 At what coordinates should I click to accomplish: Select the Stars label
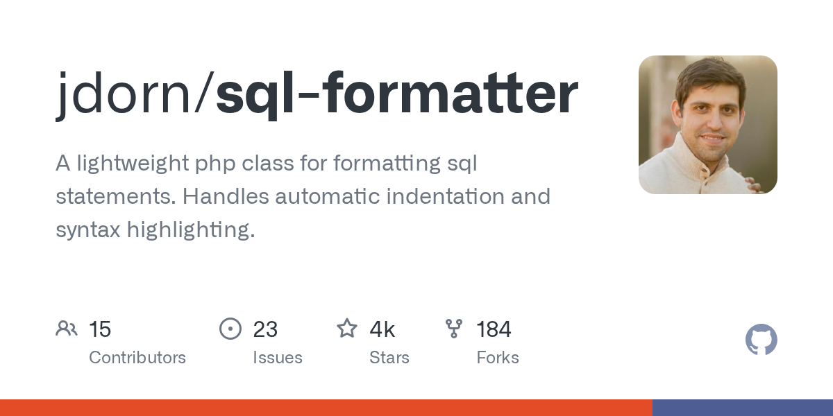[x=389, y=358]
